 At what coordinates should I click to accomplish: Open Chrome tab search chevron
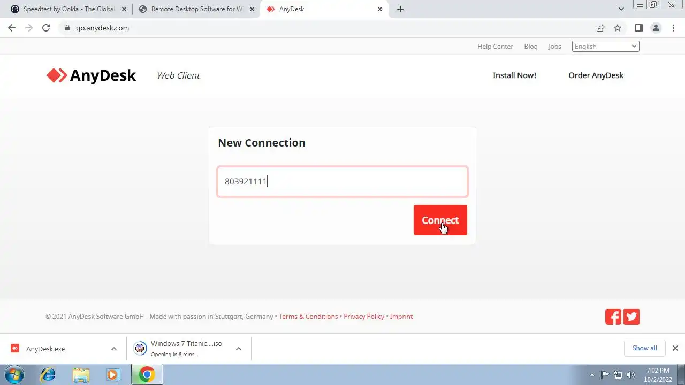coord(621,9)
